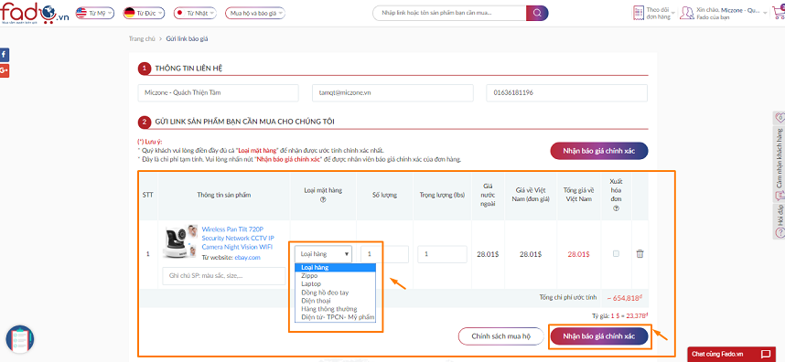
Task: Click the product search input field
Action: (x=449, y=13)
